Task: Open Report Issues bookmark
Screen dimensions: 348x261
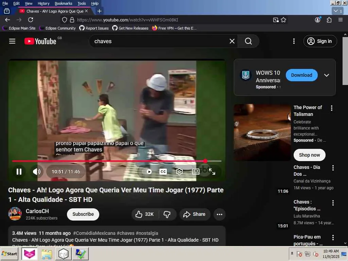Action: pos(94,28)
